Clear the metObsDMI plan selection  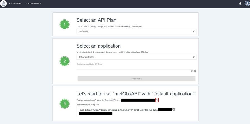point(194,31)
